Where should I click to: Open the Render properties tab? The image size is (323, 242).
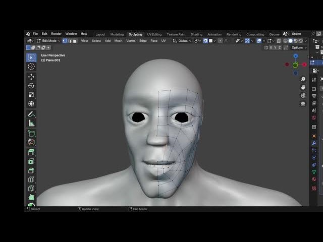tap(314, 89)
